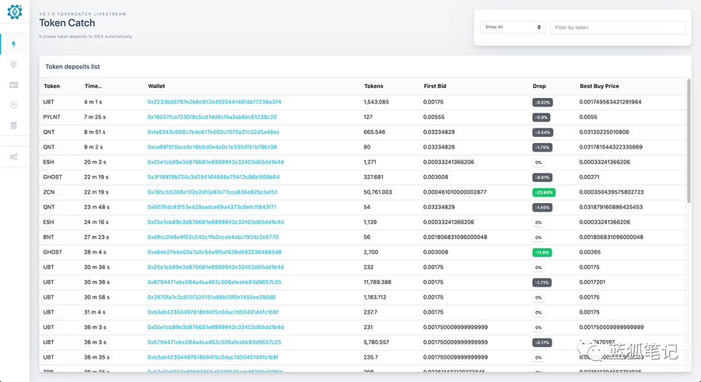Open settings gears in sidebar

[14, 157]
